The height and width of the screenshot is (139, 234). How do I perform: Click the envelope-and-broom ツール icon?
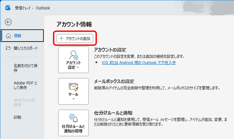(73, 87)
